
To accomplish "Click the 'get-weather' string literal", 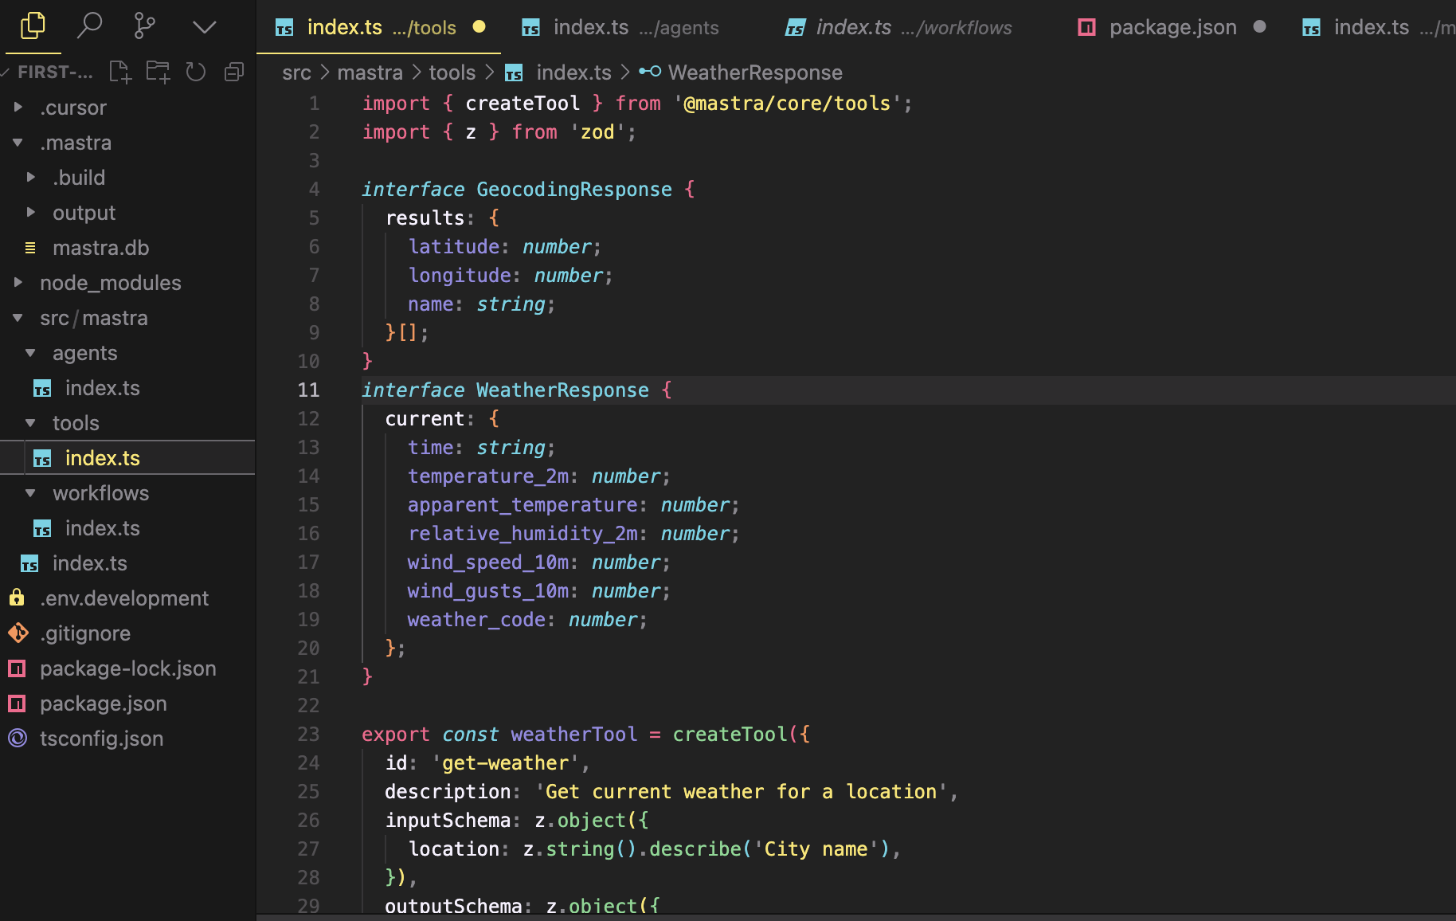I will pos(506,763).
